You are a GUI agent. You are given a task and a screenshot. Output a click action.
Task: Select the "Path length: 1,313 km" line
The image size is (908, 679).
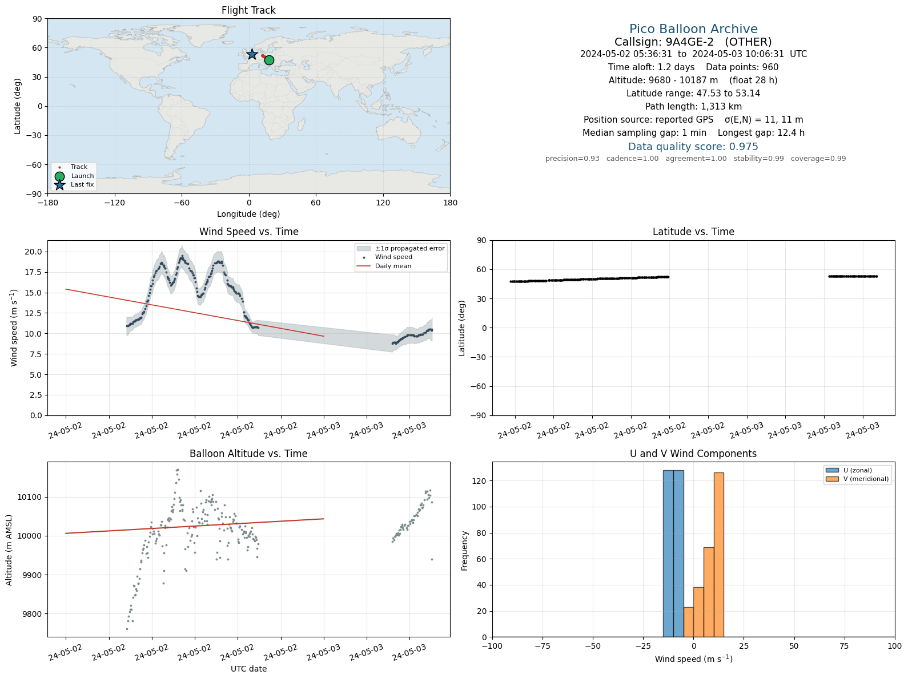pos(693,107)
